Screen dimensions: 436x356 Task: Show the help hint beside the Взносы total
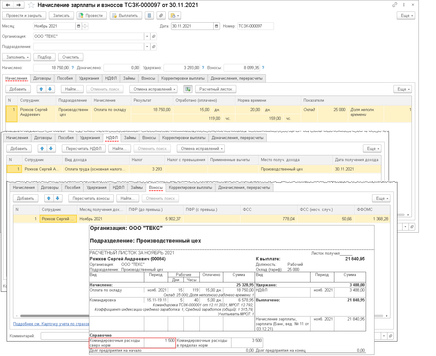click(263, 68)
